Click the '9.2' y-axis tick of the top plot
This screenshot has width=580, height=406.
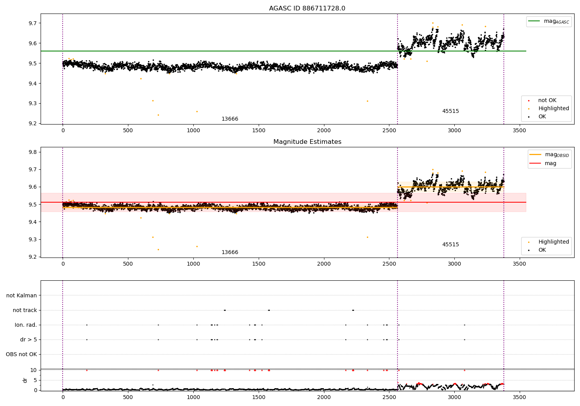click(33, 124)
